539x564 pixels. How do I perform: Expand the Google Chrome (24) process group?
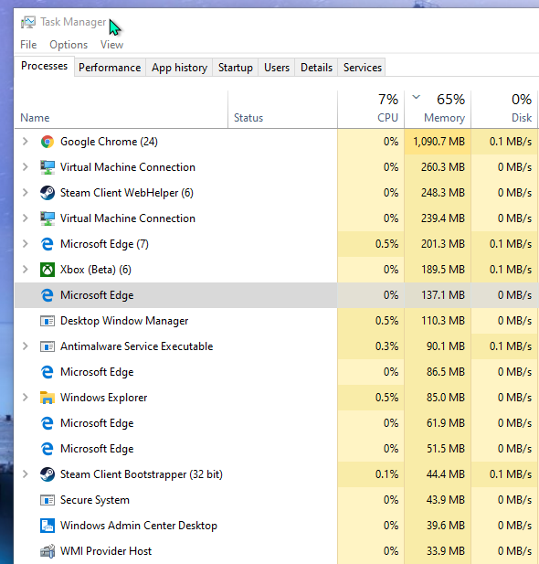click(x=26, y=142)
